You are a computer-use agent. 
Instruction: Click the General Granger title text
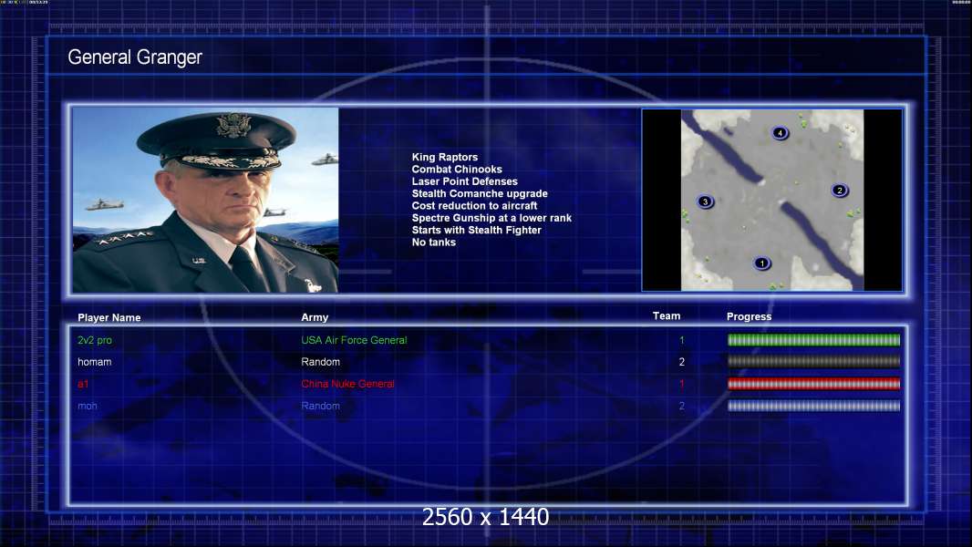coord(135,57)
